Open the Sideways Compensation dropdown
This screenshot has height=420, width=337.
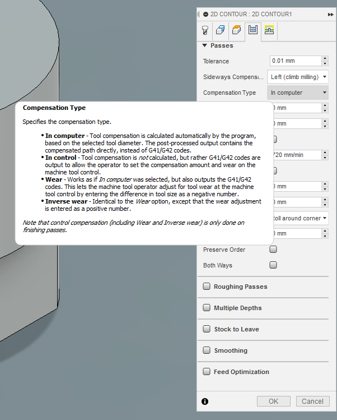(x=298, y=77)
